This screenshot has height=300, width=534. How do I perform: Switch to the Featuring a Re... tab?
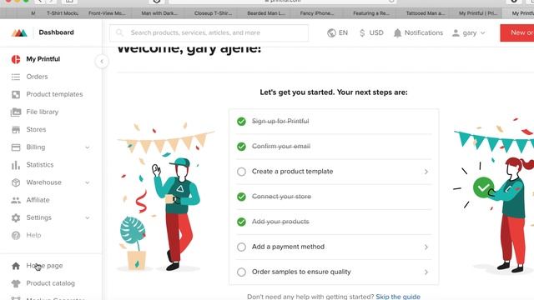pos(370,13)
